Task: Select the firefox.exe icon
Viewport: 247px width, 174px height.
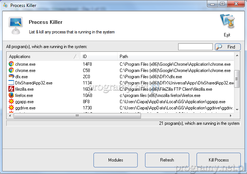Action: pyautogui.click(x=11, y=95)
